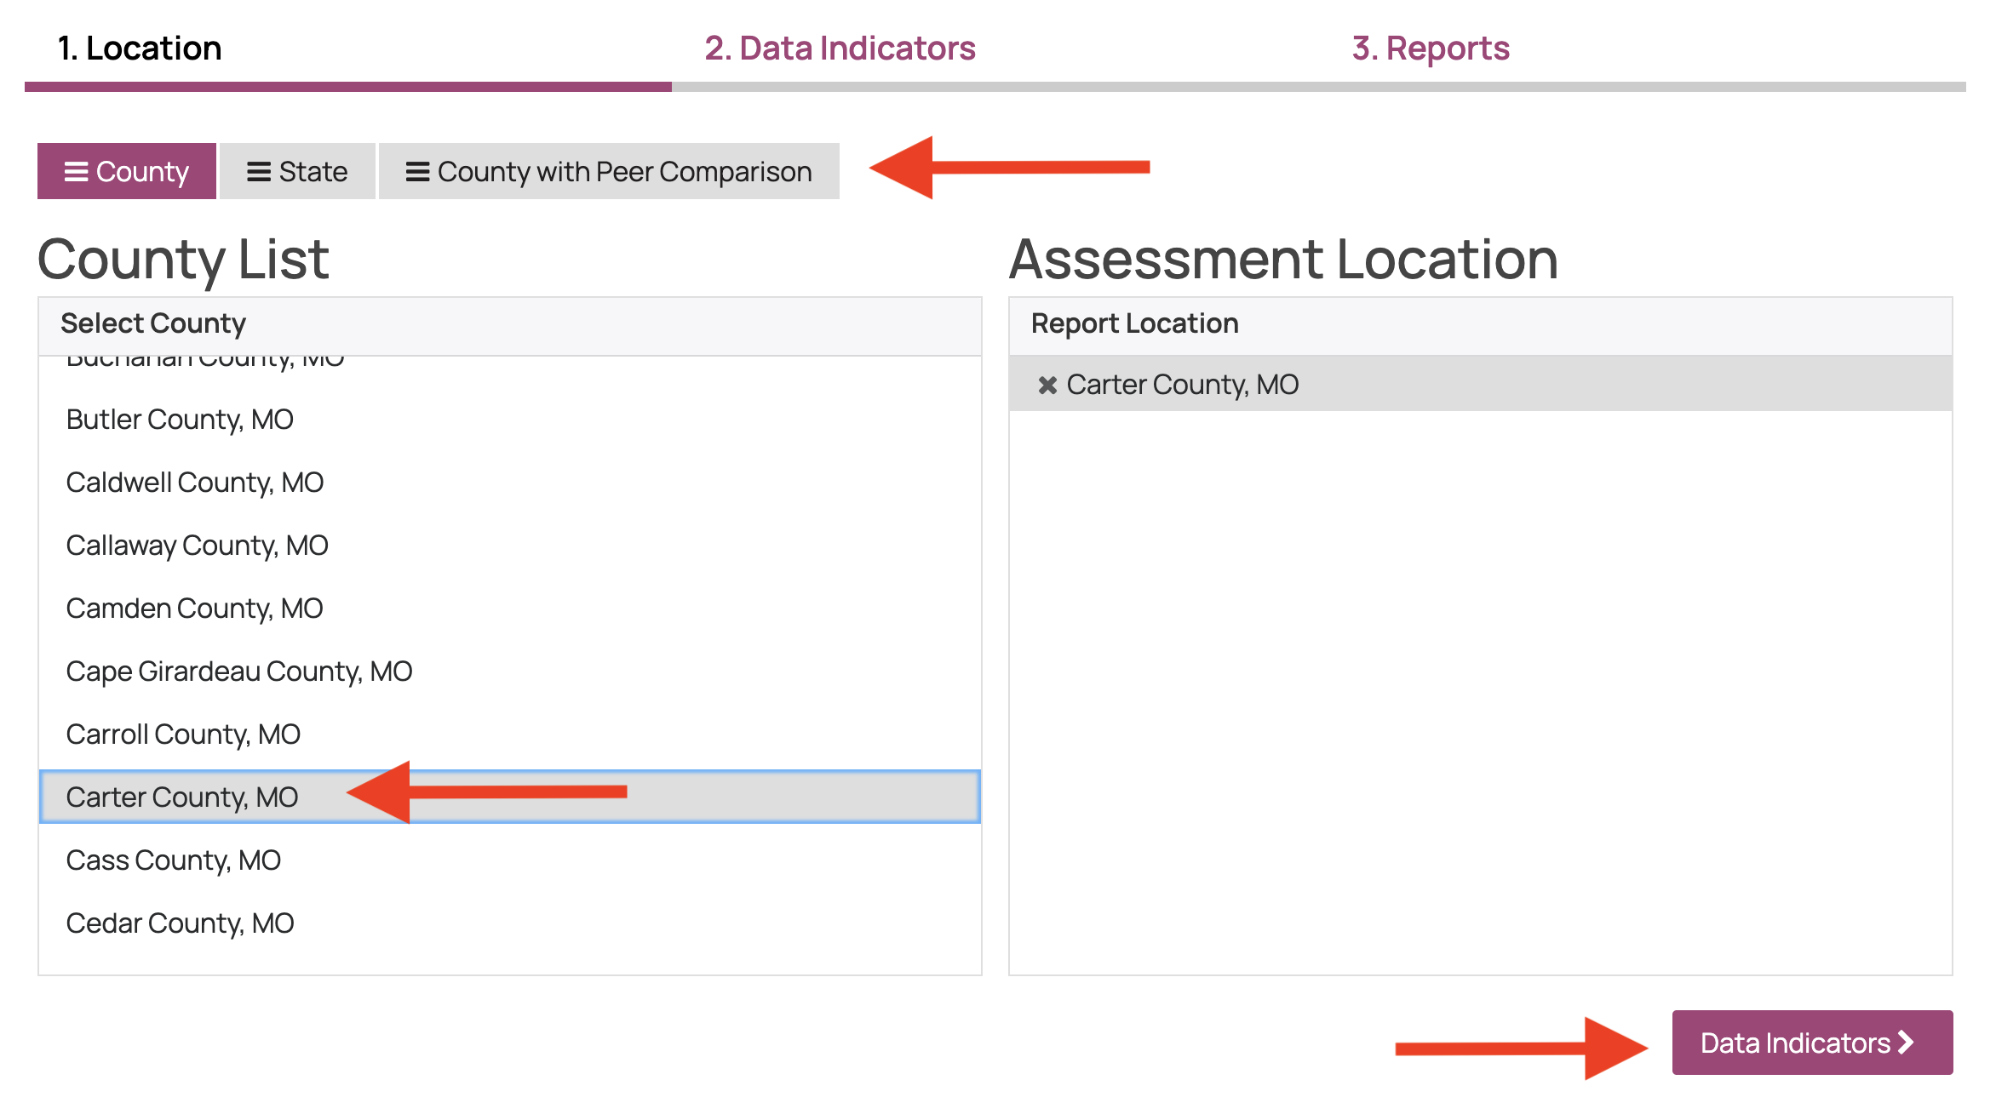Screen dimensions: 1996x1120
Task: Remove Carter County using the X icon
Action: point(1048,384)
